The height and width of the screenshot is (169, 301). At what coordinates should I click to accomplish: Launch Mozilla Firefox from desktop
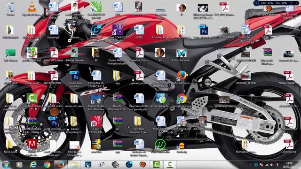pyautogui.click(x=182, y=76)
